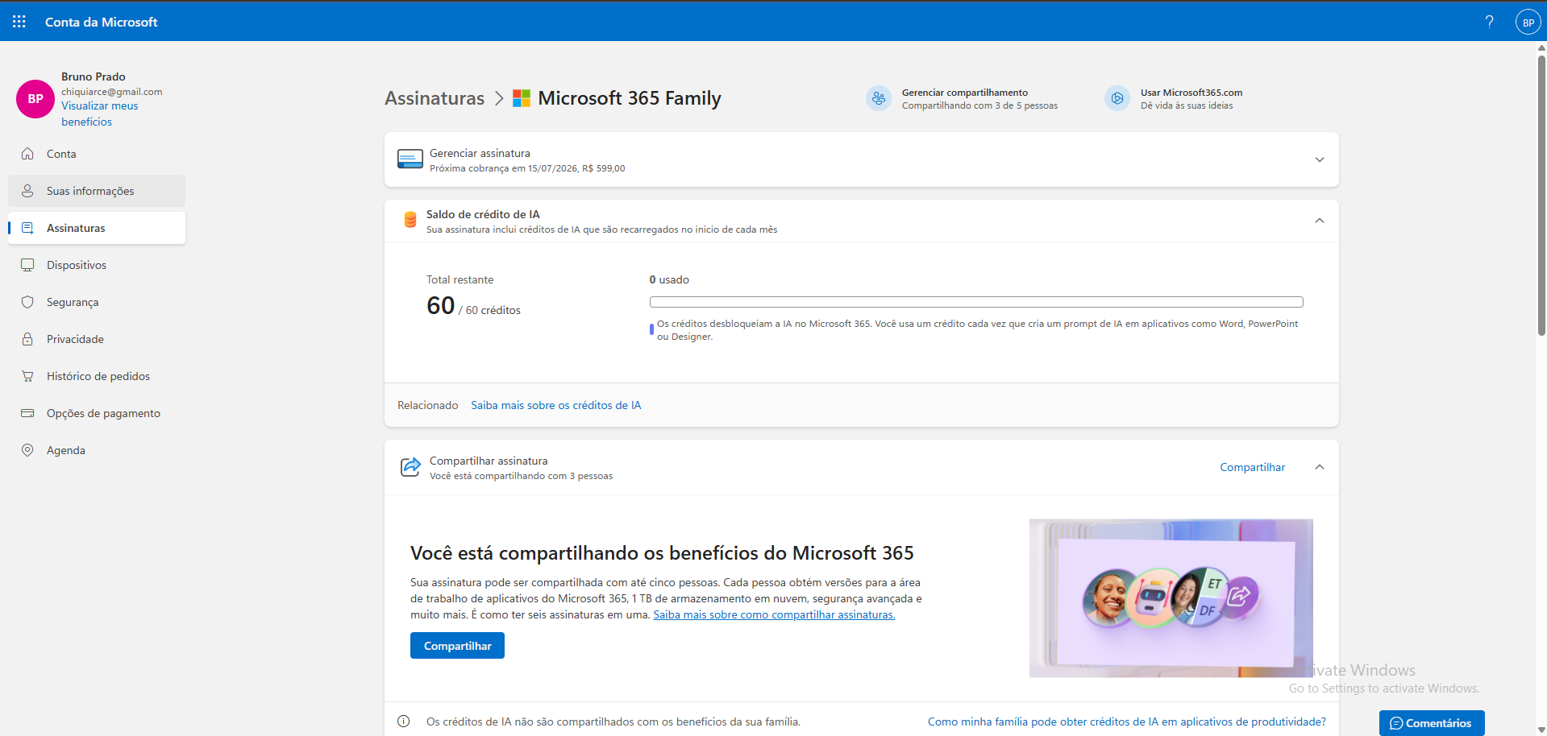Open Agenda in the sidebar
The width and height of the screenshot is (1547, 736).
pyautogui.click(x=97, y=450)
